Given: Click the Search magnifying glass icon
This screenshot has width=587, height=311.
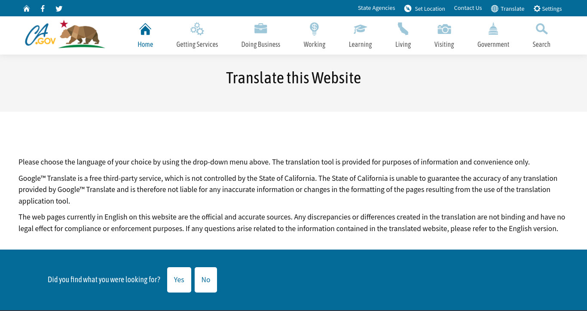Looking at the screenshot, I should (541, 29).
